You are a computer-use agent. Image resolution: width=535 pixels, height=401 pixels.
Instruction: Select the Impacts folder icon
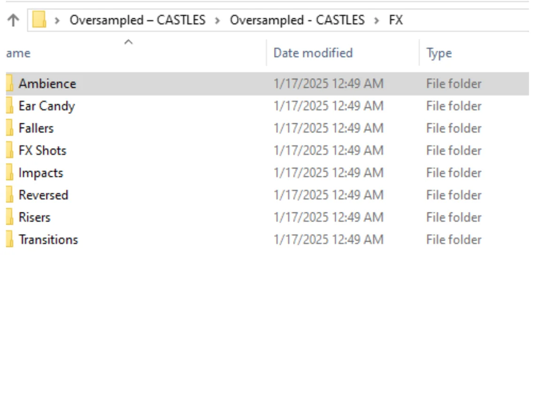point(9,173)
